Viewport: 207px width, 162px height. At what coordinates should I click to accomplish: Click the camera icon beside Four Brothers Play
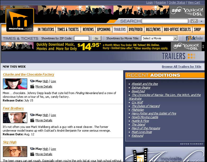click(x=32, y=115)
